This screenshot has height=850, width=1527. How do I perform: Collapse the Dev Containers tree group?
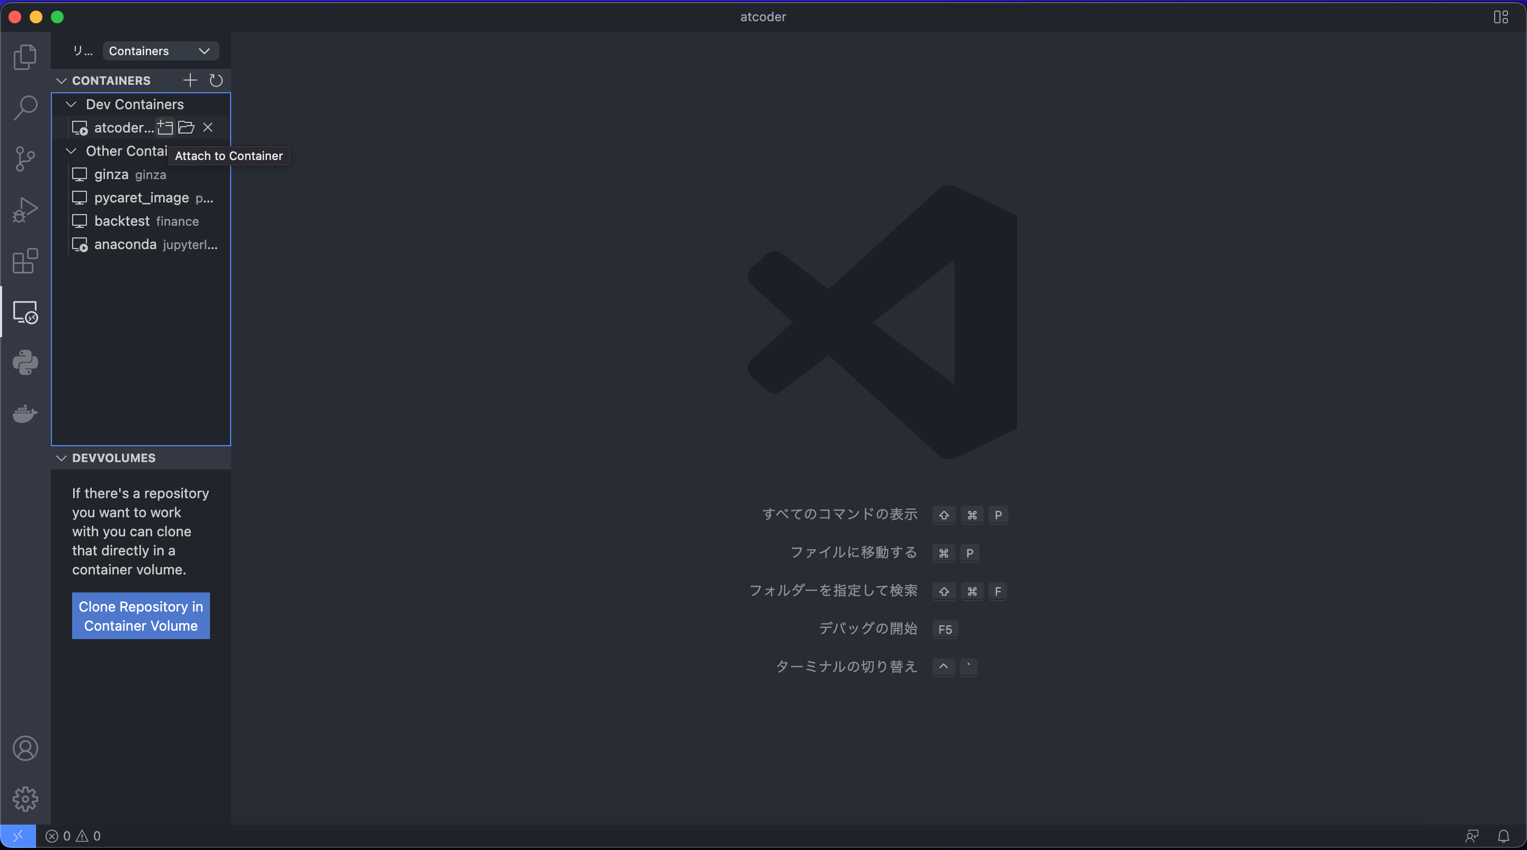click(x=71, y=104)
